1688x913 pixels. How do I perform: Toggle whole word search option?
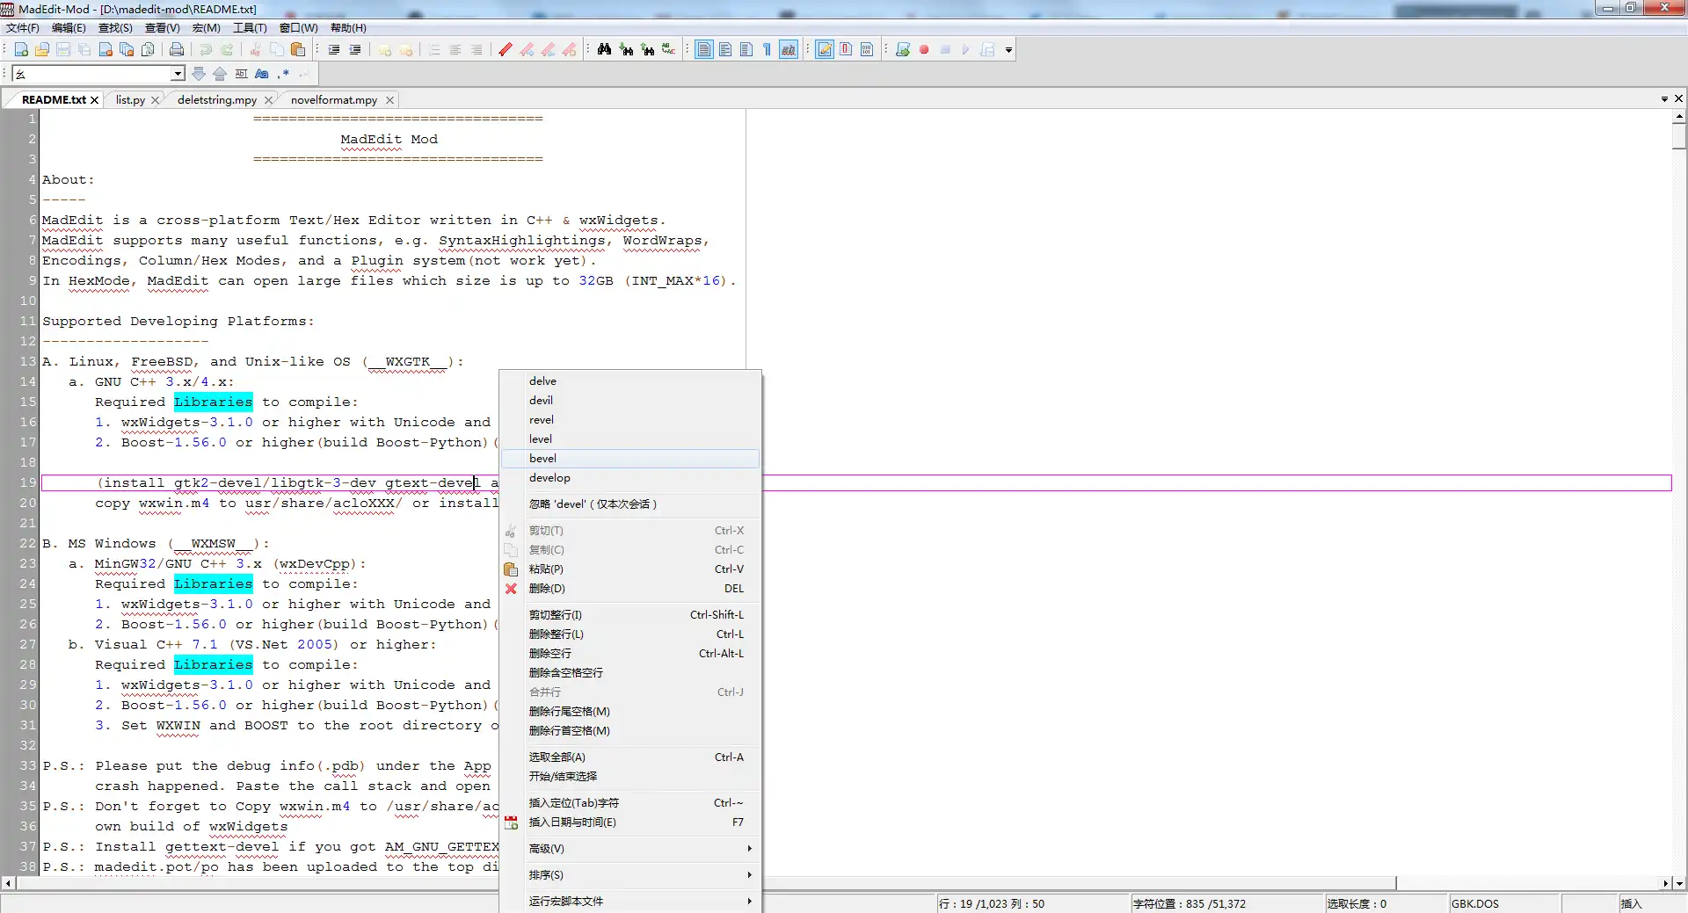click(241, 74)
